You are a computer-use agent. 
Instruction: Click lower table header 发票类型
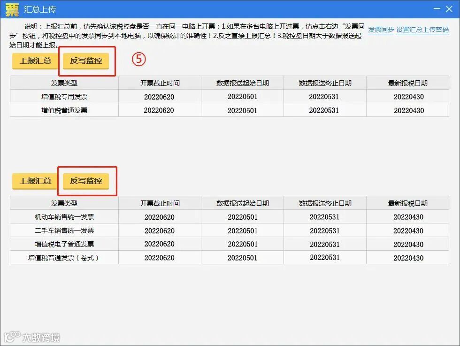64,203
